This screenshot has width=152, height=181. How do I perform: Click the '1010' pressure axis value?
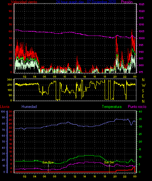click(x=141, y=24)
